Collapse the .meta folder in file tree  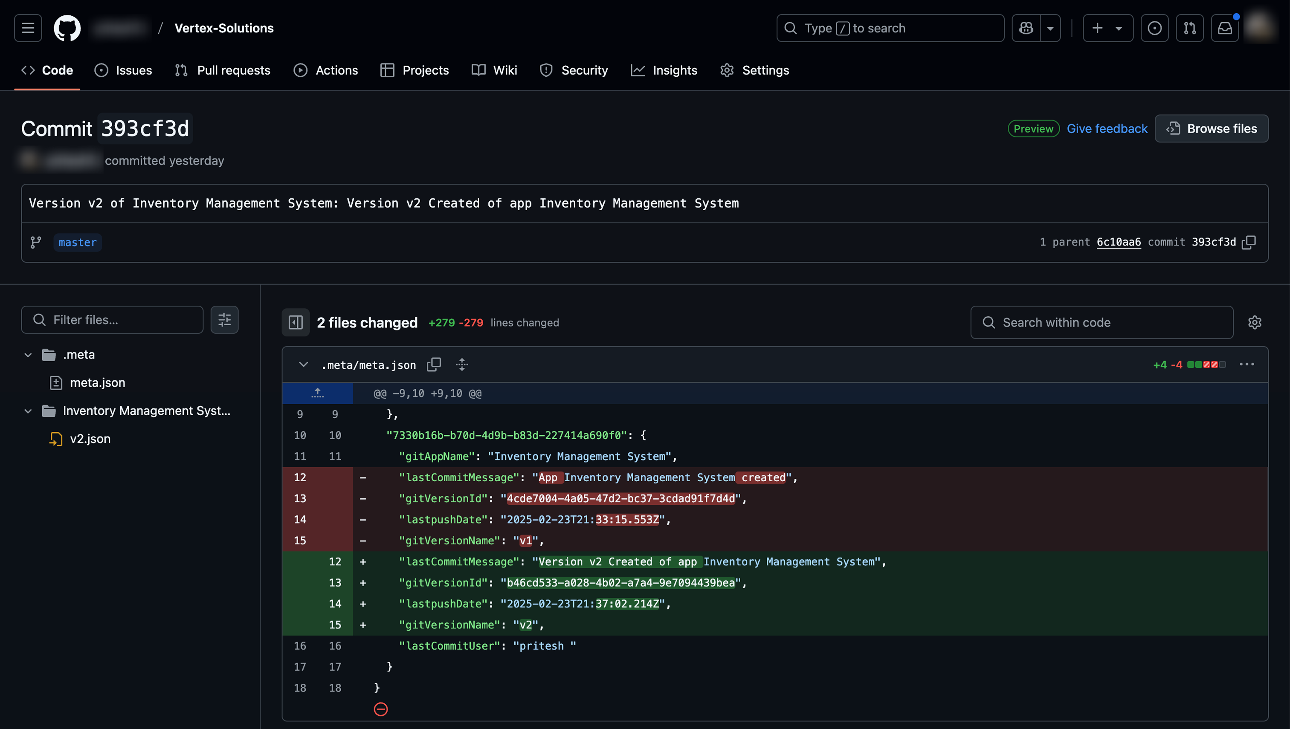coord(28,355)
